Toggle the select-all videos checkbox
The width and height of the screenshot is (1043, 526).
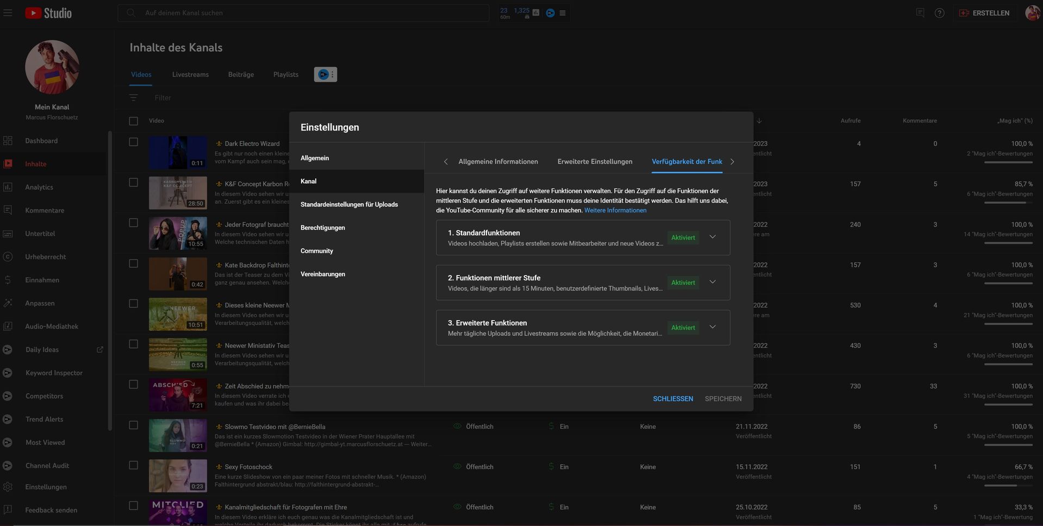[133, 121]
